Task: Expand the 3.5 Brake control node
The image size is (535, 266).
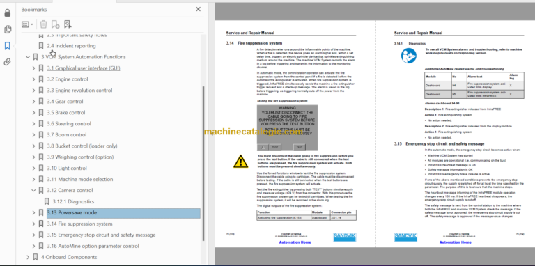Action: [x=33, y=113]
